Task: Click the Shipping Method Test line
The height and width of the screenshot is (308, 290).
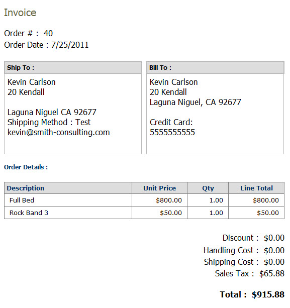Action: (49, 122)
